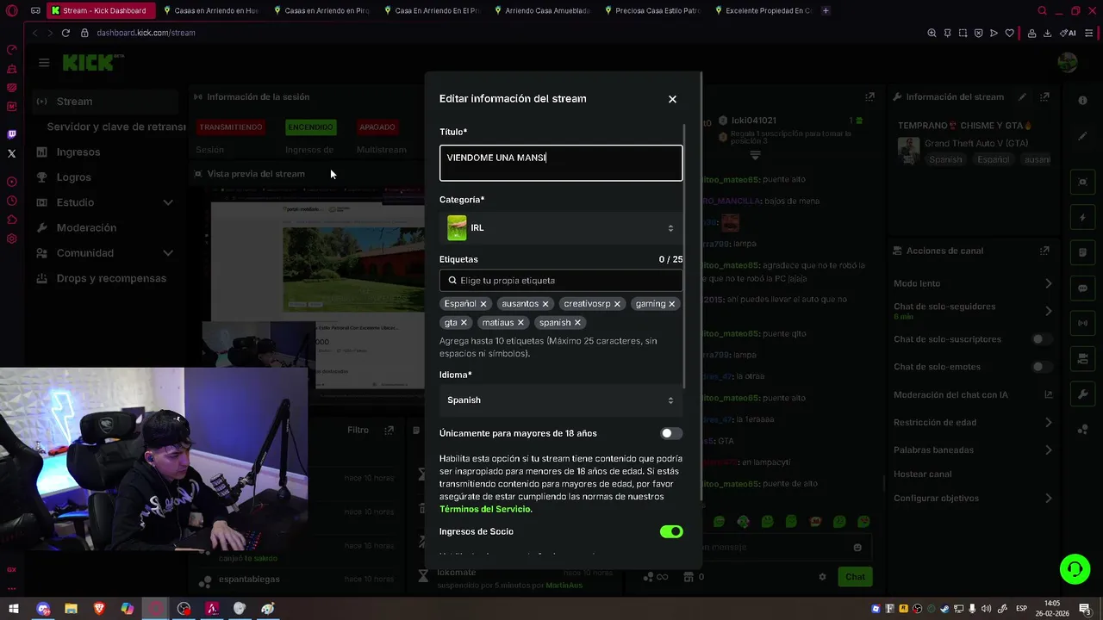Image resolution: width=1103 pixels, height=620 pixels.
Task: Click the lightning bolt icon in right toolbar
Action: coord(1083,218)
